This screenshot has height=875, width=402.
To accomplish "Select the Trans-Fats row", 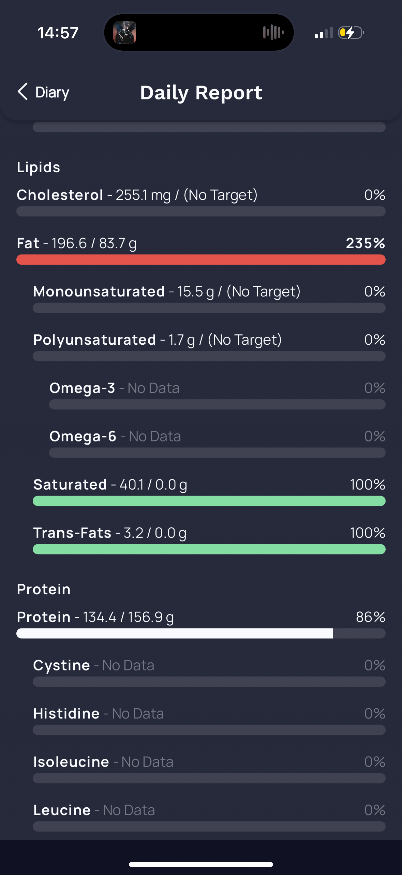I will tap(209, 539).
